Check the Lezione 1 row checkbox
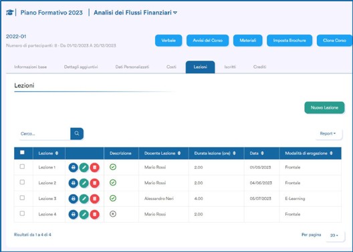 [x=22, y=167]
